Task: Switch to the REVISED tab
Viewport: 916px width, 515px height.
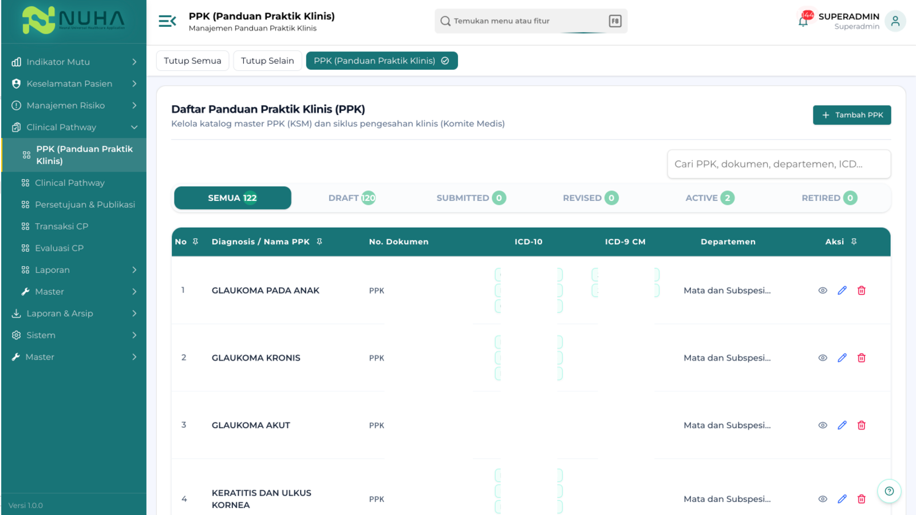Action: pyautogui.click(x=590, y=198)
